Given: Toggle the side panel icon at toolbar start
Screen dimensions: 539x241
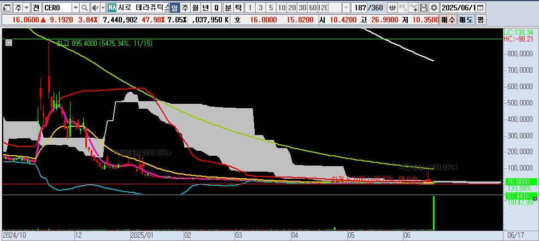Looking at the screenshot, I should point(8,7).
